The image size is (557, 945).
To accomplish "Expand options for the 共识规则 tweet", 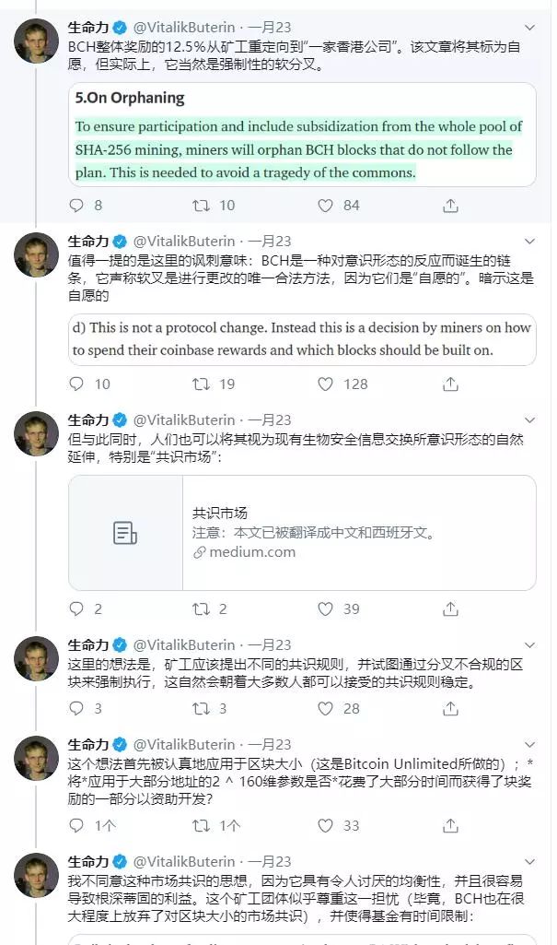I will click(530, 645).
